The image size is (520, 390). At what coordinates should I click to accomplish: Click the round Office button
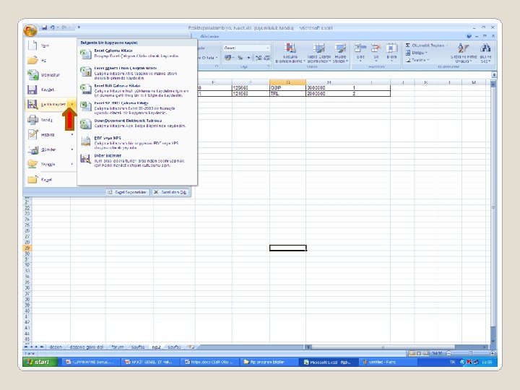(30, 31)
